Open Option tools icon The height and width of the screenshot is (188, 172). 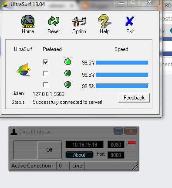tap(79, 21)
